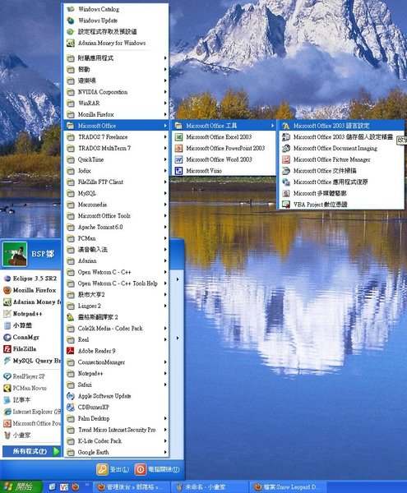Click the 開始 Start button

(20, 486)
